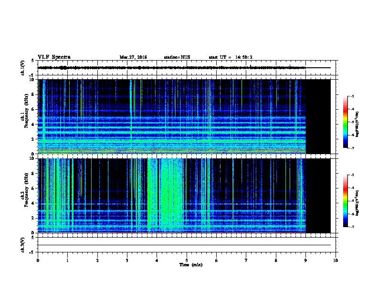Click the ch.1 color bar label log(PSD)
The image size is (378, 292).
click(x=357, y=124)
